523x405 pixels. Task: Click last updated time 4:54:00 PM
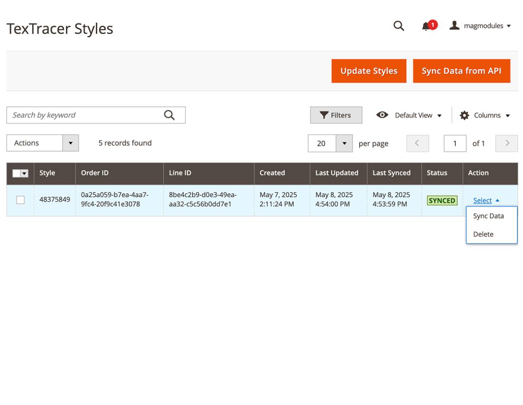[x=333, y=204]
